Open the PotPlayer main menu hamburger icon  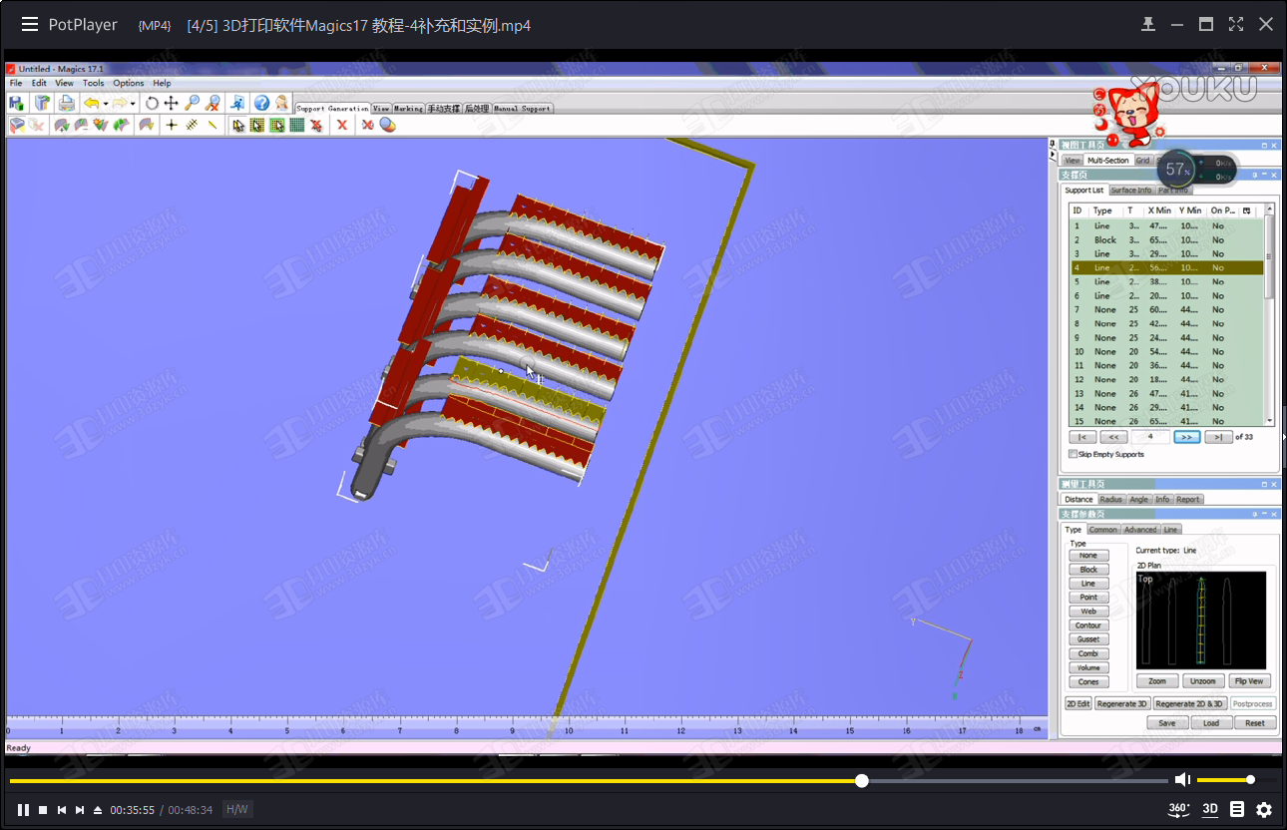pos(30,24)
